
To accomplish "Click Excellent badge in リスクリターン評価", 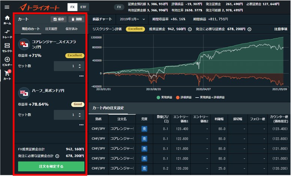I will pos(135,29).
